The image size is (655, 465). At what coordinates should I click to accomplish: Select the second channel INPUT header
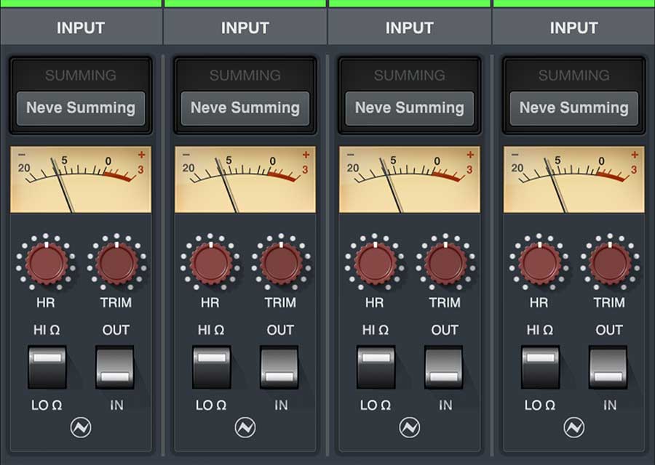245,27
